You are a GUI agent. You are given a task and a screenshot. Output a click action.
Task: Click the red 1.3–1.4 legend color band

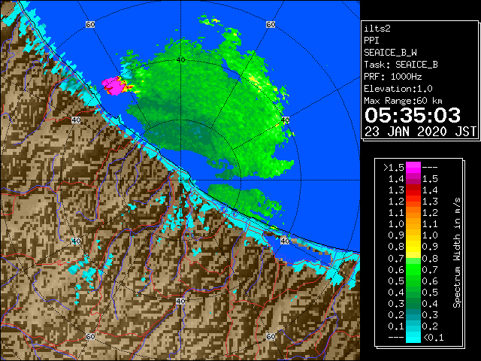coord(413,190)
